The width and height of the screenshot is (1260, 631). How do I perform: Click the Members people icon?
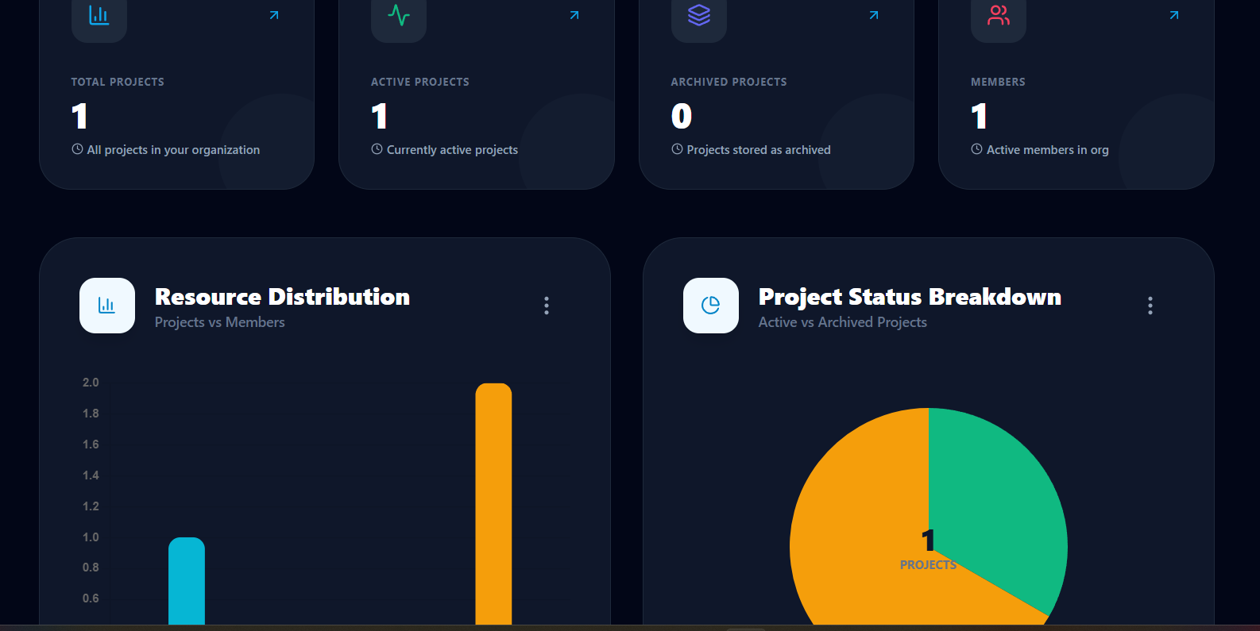[999, 15]
